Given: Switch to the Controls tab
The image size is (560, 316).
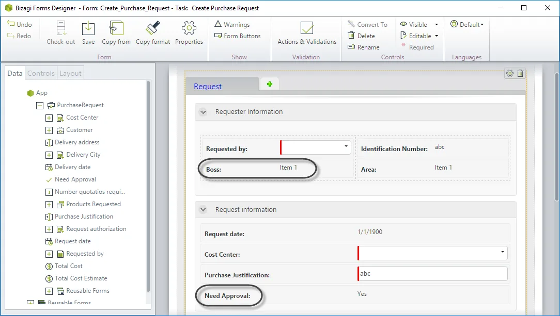Looking at the screenshot, I should [x=41, y=73].
